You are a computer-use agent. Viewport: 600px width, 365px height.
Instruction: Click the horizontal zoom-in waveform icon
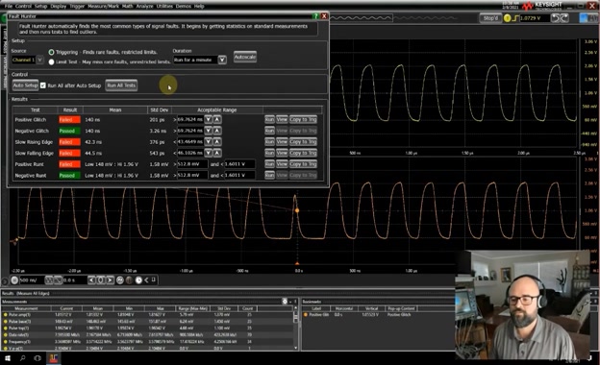58,280
